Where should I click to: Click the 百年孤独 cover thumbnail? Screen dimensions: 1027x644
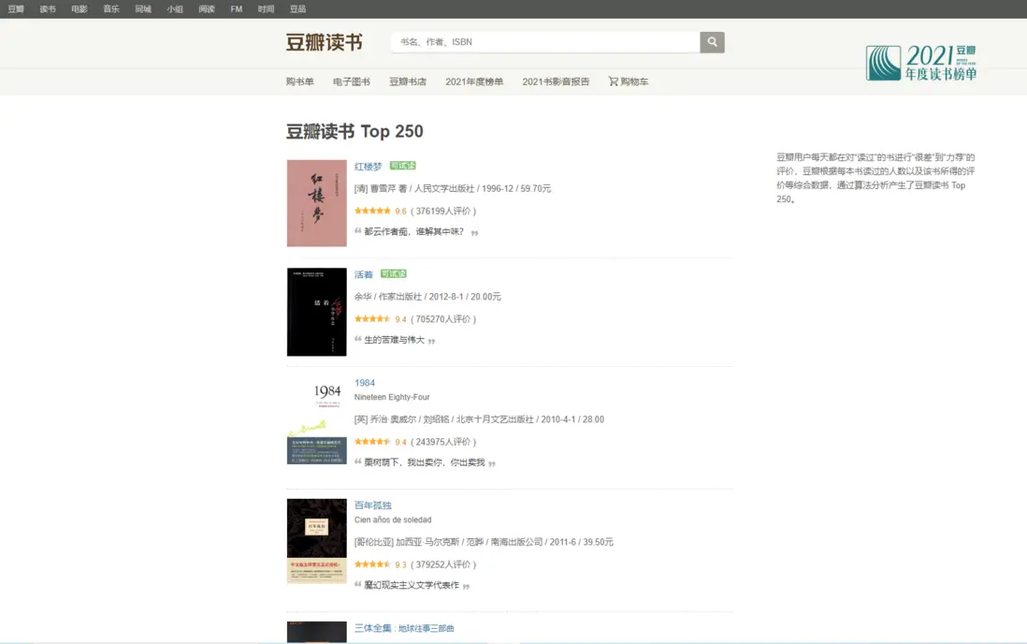pyautogui.click(x=317, y=542)
